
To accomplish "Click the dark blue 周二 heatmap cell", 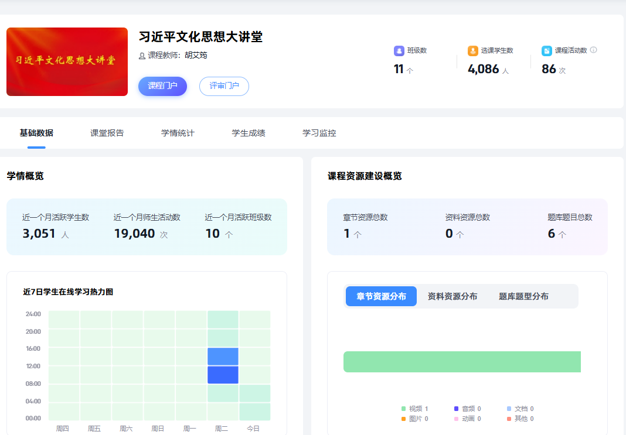I will pos(223,375).
